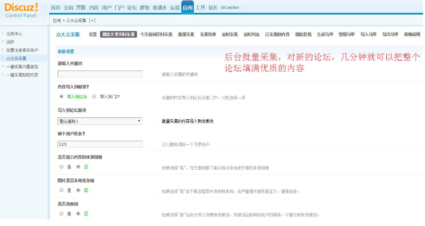Open the 默认版块1 forum board dropdown

point(100,121)
